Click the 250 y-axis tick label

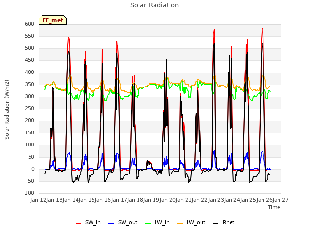[x=30, y=108]
